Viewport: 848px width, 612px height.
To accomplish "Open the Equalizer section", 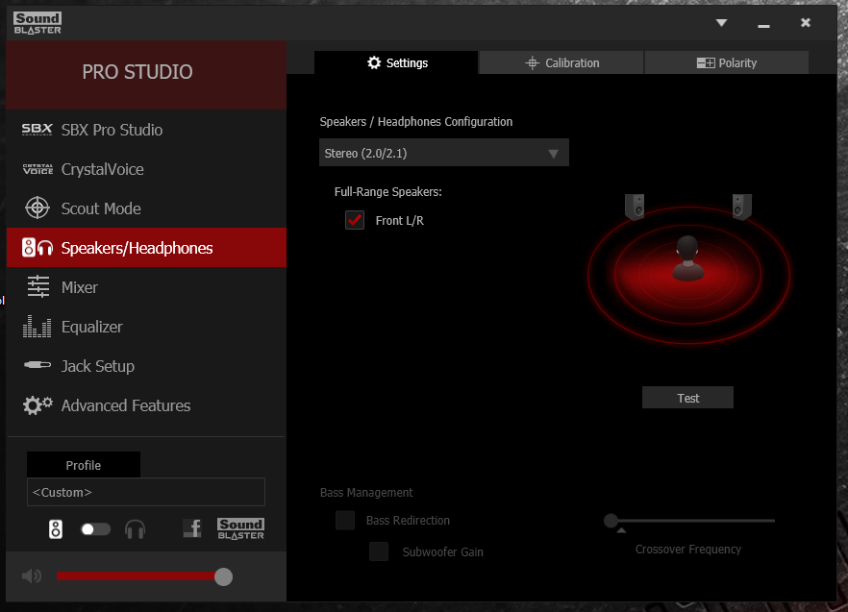I will (x=146, y=327).
